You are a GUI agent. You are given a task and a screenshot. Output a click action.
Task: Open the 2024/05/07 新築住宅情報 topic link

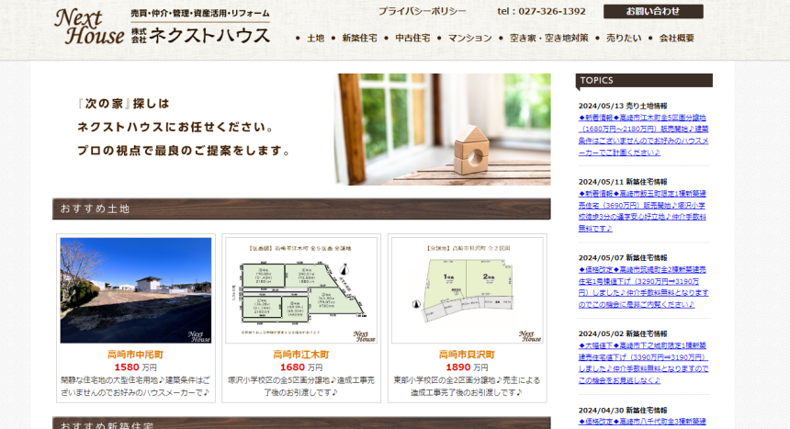pos(643,287)
